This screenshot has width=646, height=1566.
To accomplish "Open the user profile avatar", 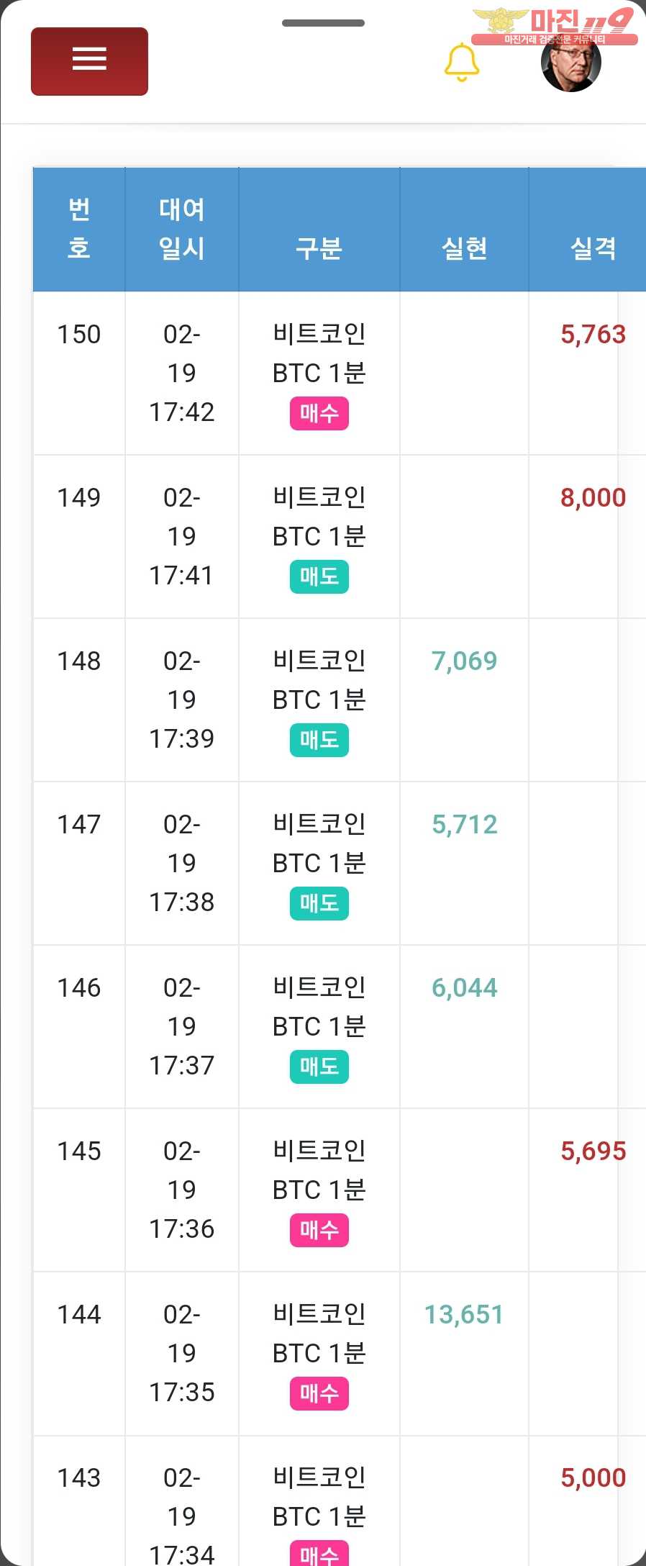I will (570, 62).
